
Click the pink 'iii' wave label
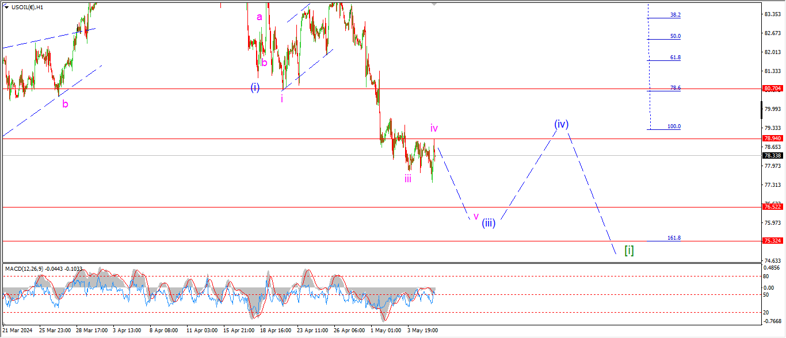pyautogui.click(x=407, y=179)
